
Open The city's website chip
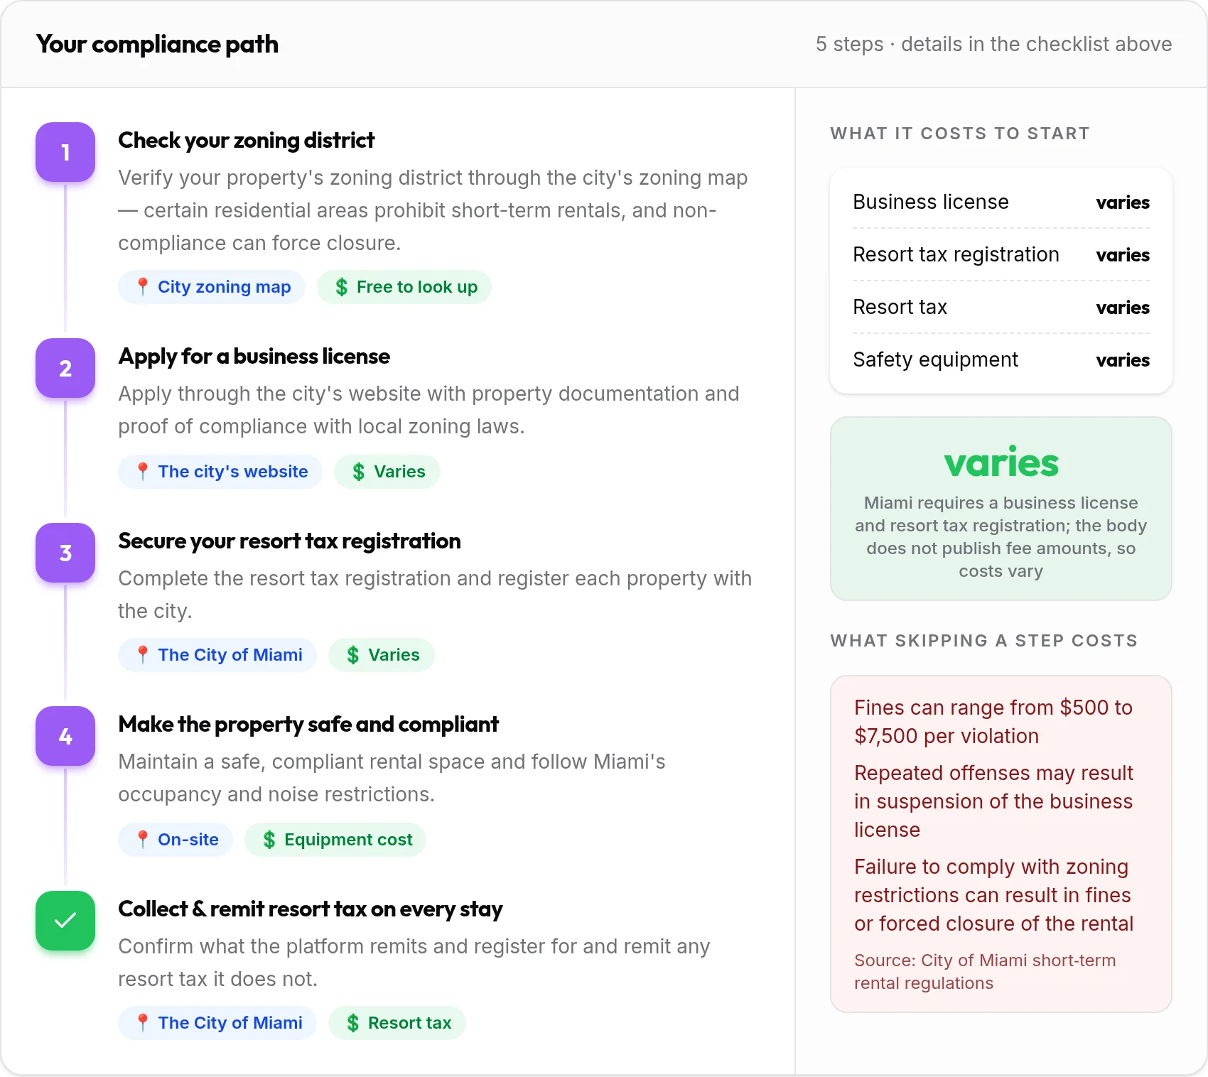(220, 472)
